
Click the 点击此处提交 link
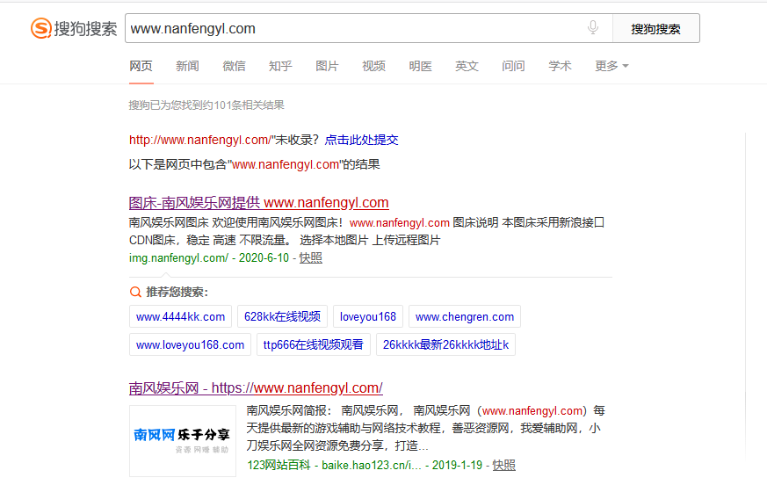coord(361,140)
